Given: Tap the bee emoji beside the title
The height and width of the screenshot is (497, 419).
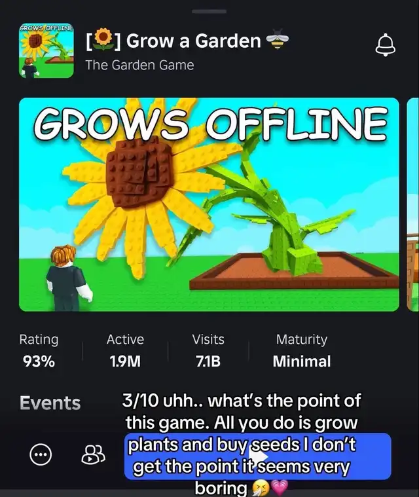Looking at the screenshot, I should (278, 40).
